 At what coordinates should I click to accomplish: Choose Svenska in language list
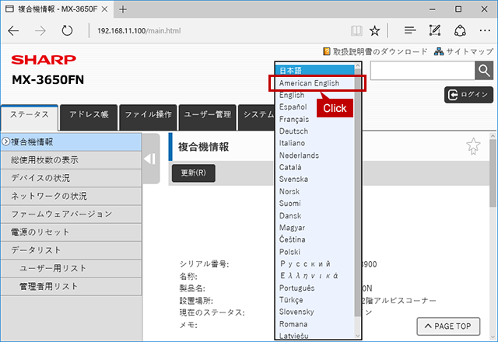pyautogui.click(x=315, y=180)
